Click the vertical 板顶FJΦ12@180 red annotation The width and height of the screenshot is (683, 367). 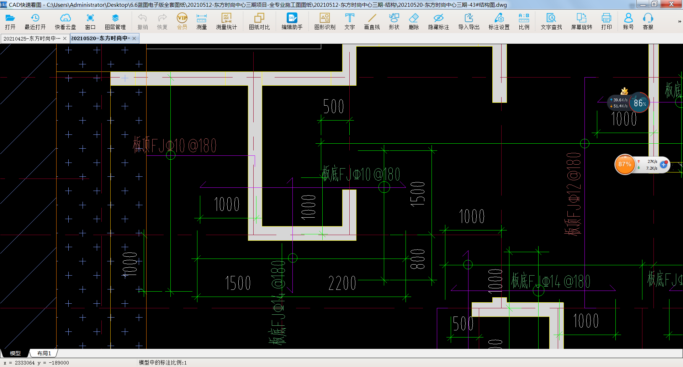click(x=573, y=194)
